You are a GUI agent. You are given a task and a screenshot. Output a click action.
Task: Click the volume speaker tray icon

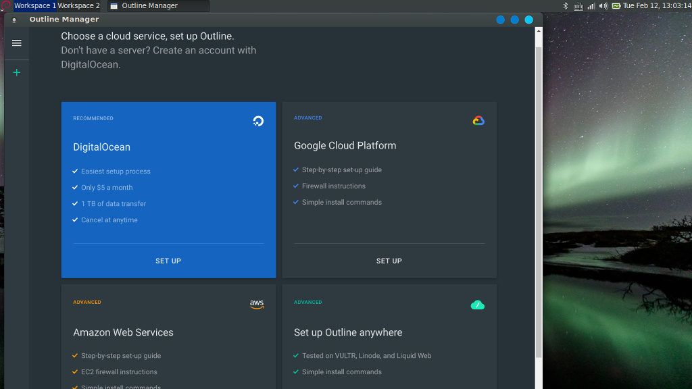[603, 5]
